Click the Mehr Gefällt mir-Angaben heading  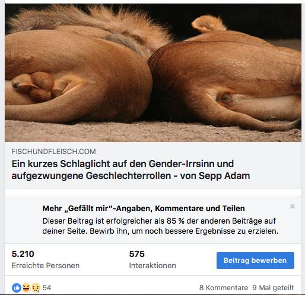144,208
